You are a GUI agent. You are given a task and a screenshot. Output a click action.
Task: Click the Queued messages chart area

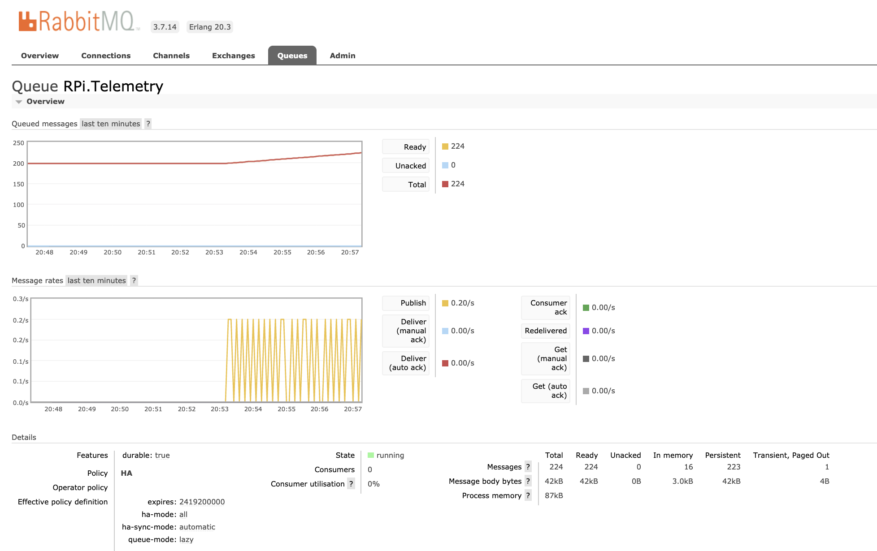click(x=195, y=194)
